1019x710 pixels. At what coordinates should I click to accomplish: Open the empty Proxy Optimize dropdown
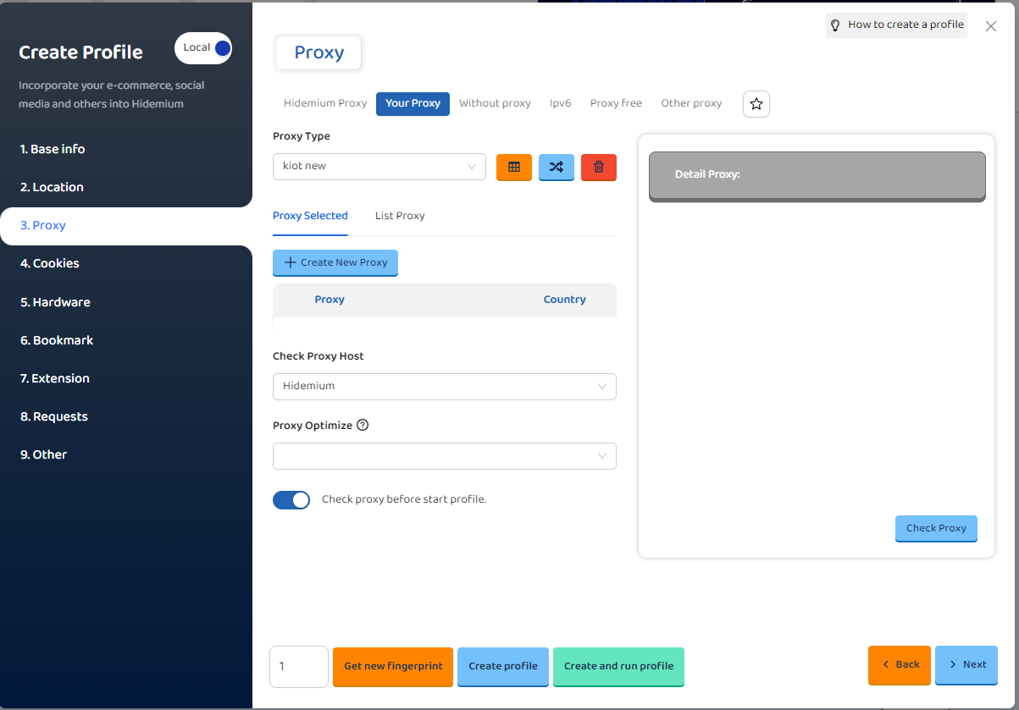pos(444,456)
